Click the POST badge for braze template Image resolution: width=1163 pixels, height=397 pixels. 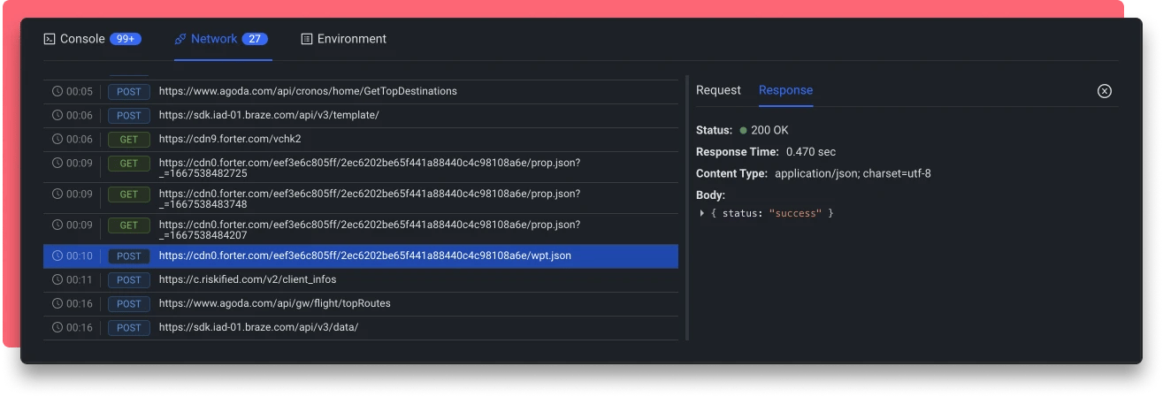[x=128, y=115]
